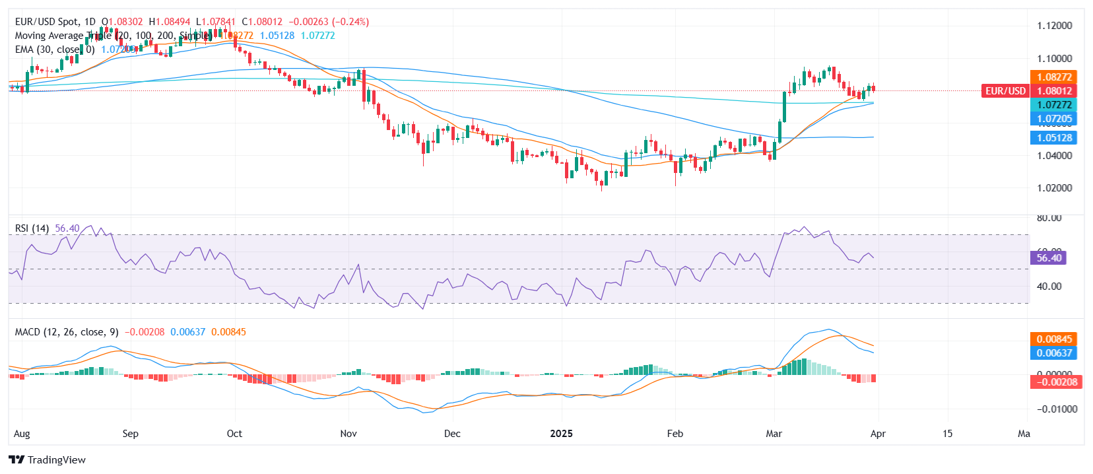Click the blue 1.05128 price tag
Viewport: 1093px width, 474px height.
(1053, 138)
